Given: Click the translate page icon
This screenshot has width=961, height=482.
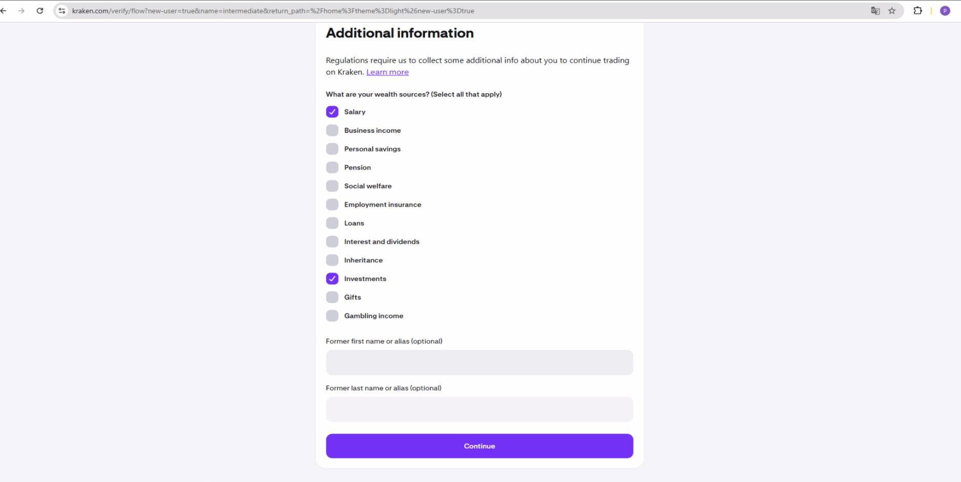Looking at the screenshot, I should click(875, 11).
